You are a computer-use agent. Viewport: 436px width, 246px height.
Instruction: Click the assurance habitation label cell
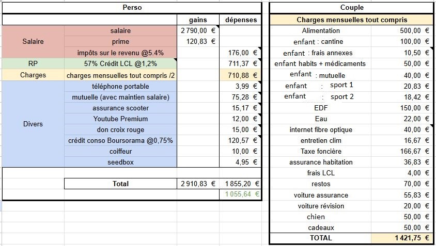tap(320, 162)
